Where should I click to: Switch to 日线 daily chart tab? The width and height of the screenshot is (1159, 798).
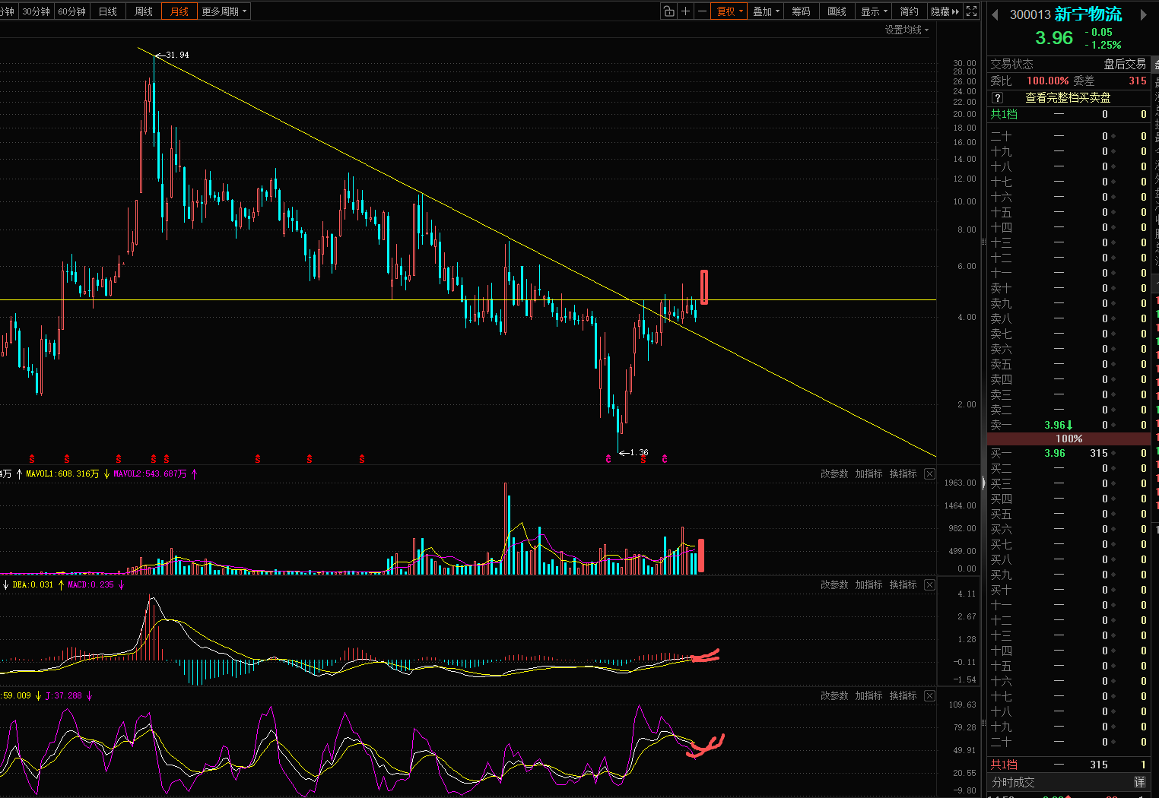click(x=108, y=11)
